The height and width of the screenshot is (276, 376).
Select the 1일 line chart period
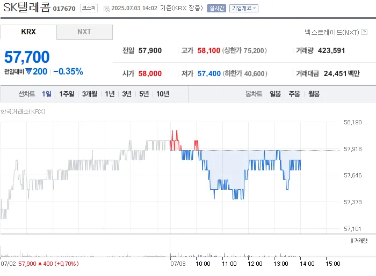47,94
